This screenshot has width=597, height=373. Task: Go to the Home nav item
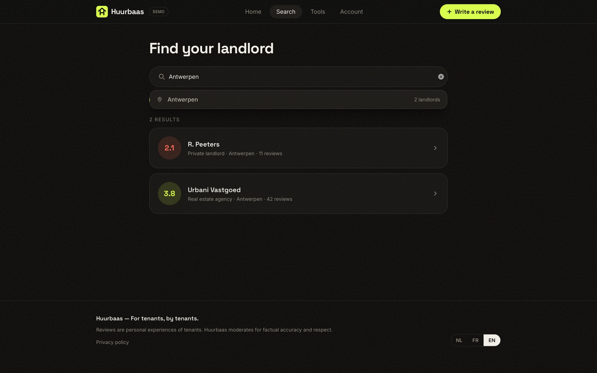[253, 12]
